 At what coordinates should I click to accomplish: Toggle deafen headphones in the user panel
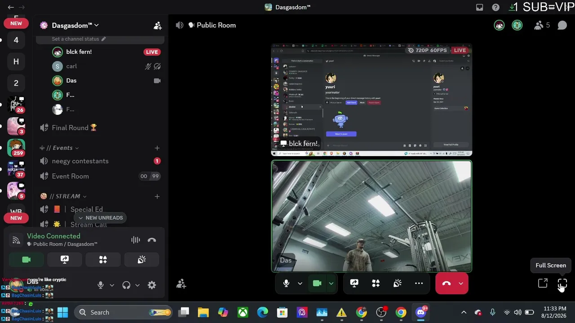point(126,285)
